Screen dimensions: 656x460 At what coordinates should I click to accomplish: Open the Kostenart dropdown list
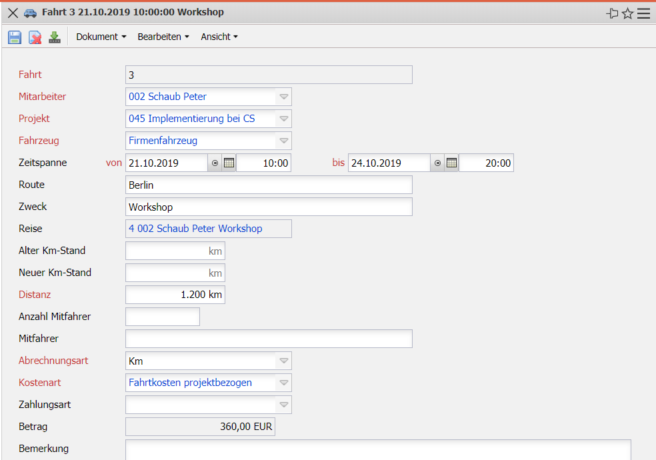click(284, 383)
